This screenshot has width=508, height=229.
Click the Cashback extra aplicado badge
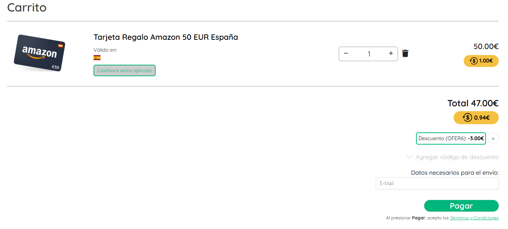[124, 70]
